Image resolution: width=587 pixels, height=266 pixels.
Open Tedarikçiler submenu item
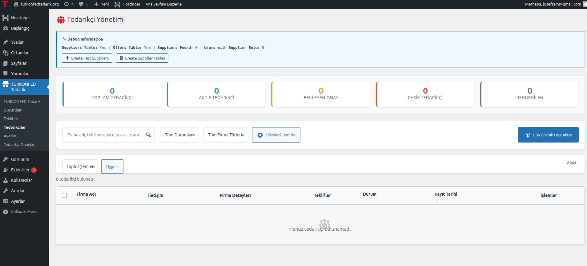pos(15,127)
